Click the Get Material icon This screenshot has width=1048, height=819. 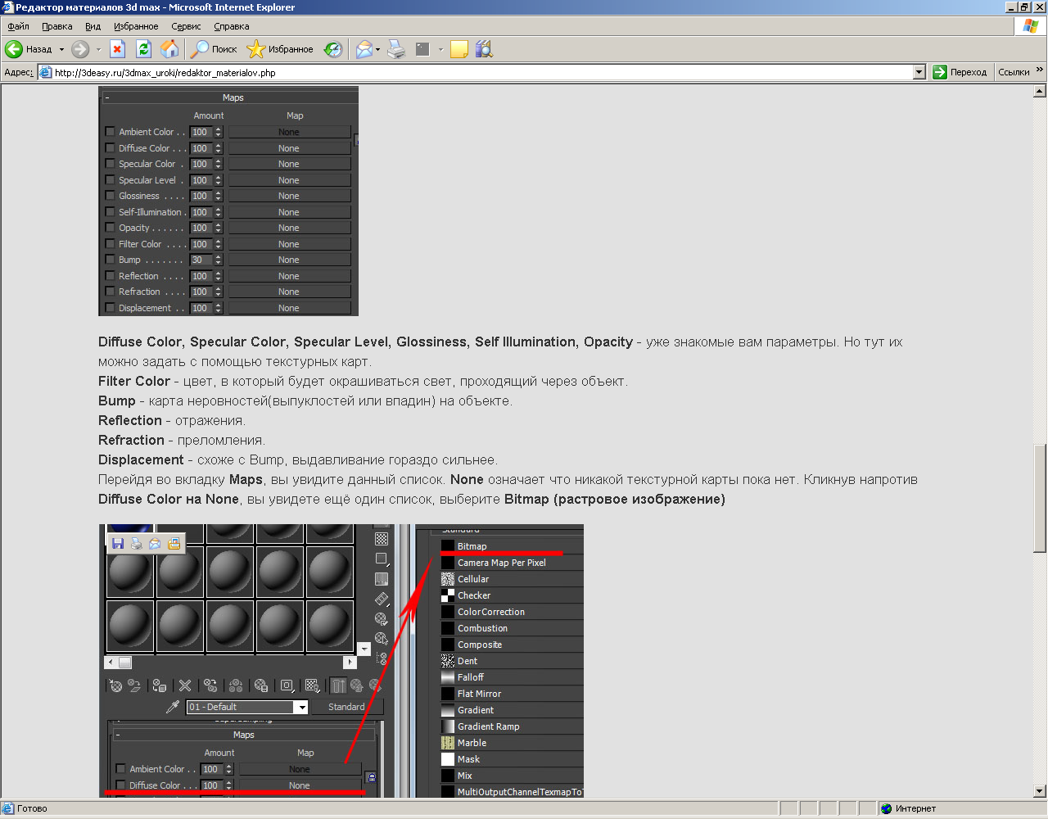(x=115, y=686)
